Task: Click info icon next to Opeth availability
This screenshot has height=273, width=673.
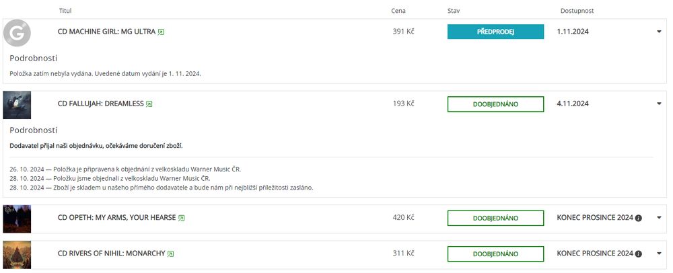Action: click(x=639, y=218)
